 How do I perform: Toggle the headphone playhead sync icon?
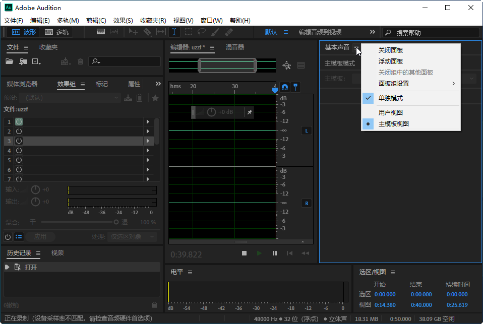(x=285, y=88)
